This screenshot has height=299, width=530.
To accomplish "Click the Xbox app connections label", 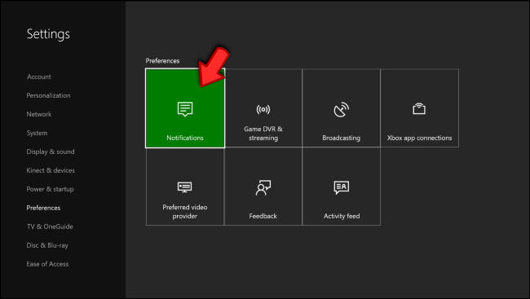I will click(419, 138).
